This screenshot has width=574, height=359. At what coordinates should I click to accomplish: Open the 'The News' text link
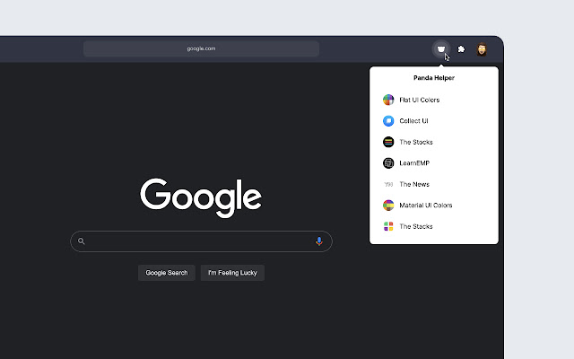coord(414,184)
